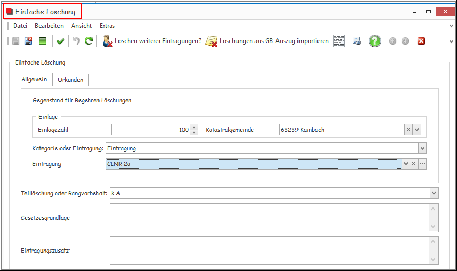Expand Teillöschung oder Rangvorbehalt dropdown

[434, 193]
